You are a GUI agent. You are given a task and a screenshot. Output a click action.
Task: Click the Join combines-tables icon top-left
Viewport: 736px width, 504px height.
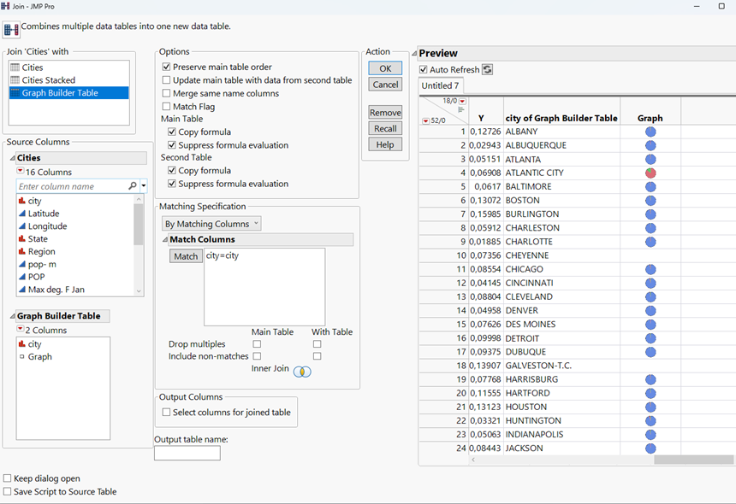(x=12, y=28)
